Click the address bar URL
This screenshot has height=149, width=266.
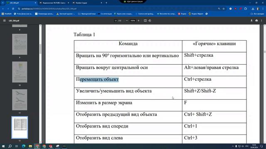(x=49, y=9)
